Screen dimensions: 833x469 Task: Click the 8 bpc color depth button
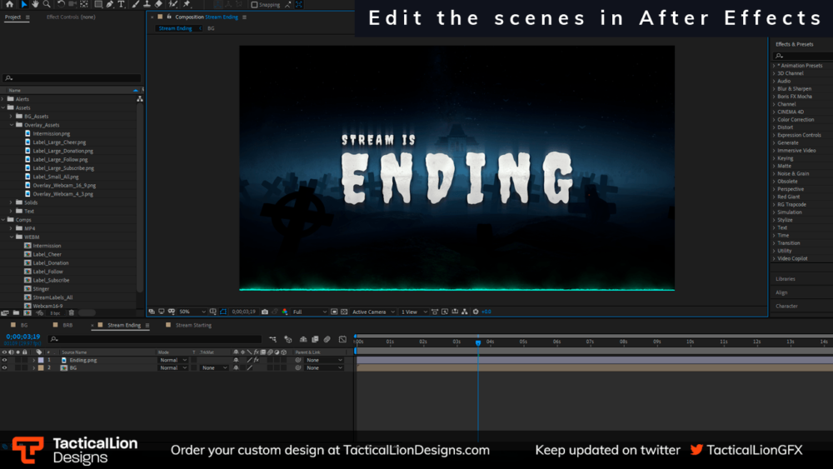tap(55, 313)
